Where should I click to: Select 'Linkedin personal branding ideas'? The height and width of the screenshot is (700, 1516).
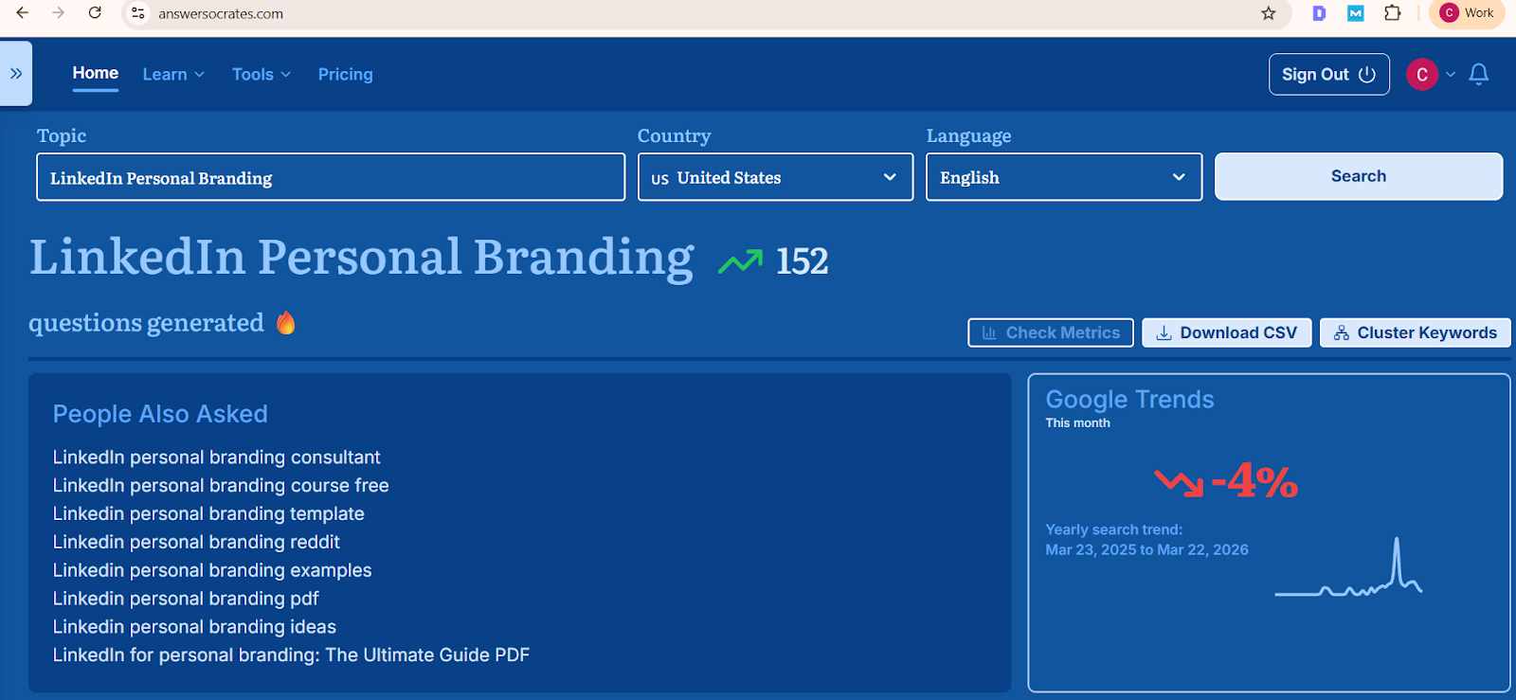coord(194,627)
